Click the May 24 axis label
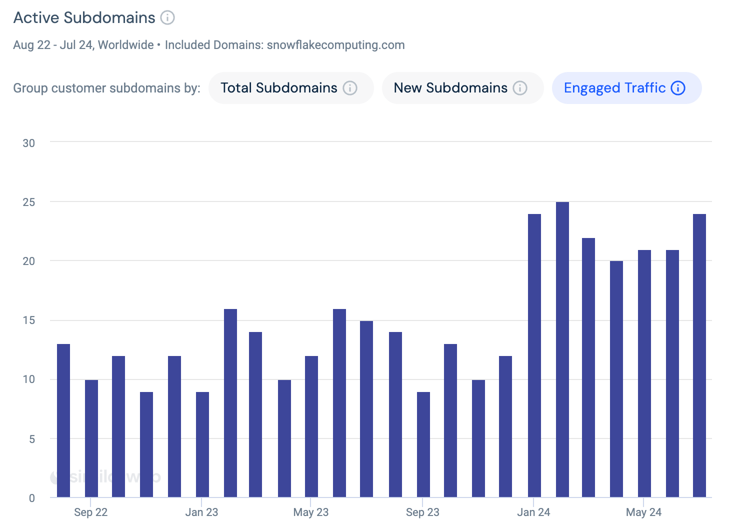This screenshot has height=531, width=735. click(643, 512)
